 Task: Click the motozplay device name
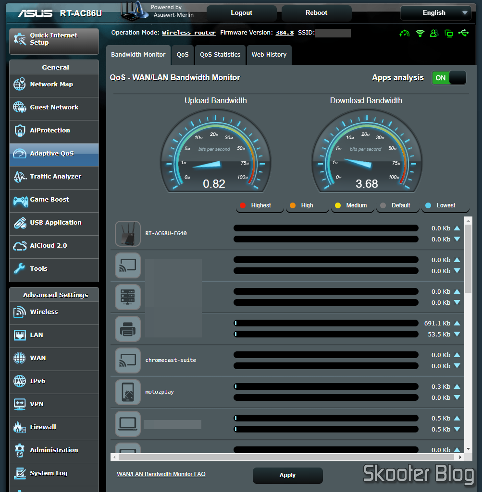(160, 392)
